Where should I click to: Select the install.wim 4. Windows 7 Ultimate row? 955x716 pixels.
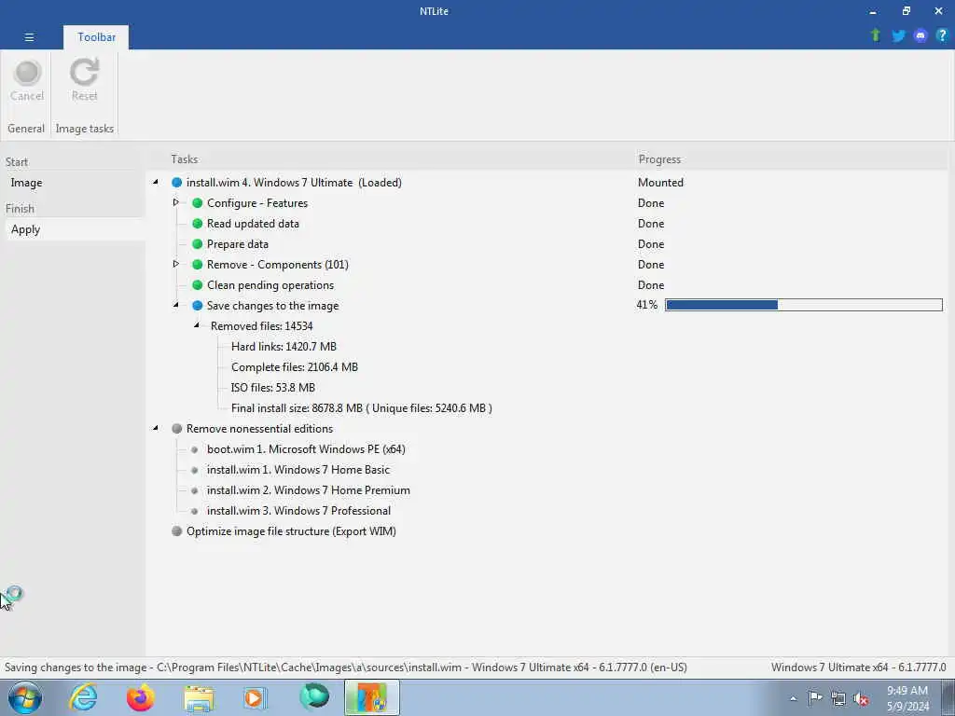point(294,183)
